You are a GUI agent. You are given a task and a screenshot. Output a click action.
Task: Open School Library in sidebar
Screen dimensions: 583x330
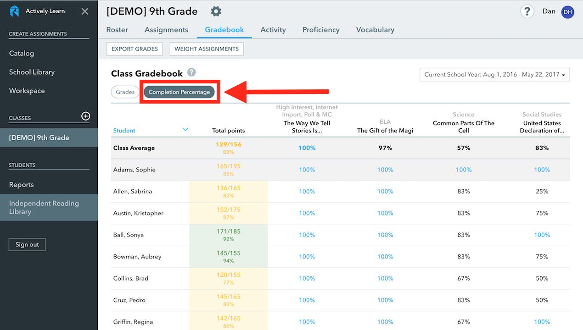[32, 72]
